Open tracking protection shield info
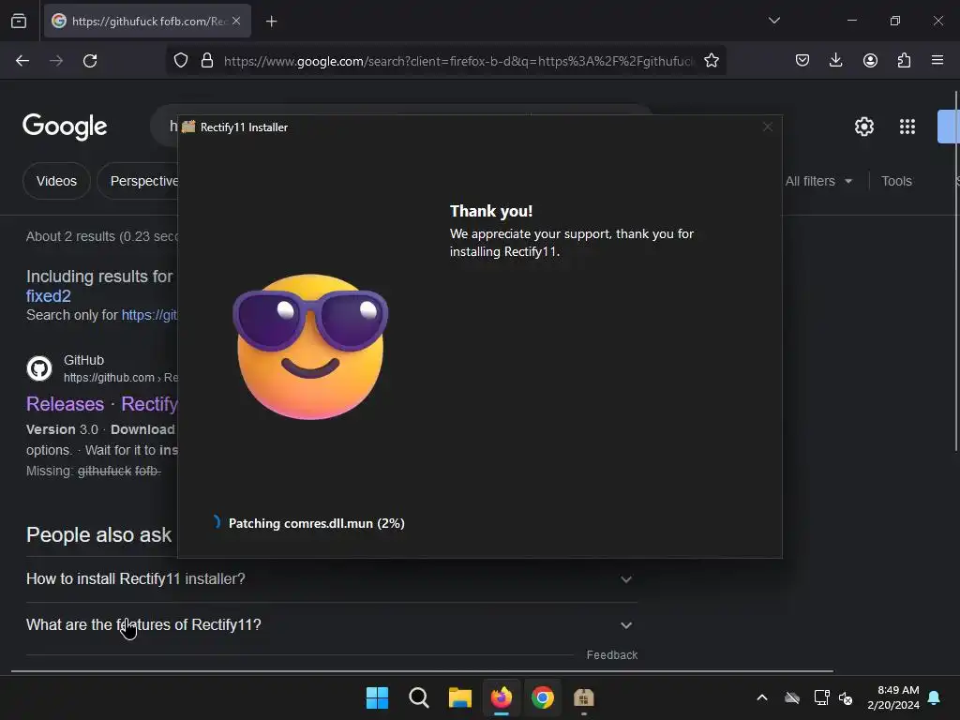Screen dimensions: 960x720 181,61
